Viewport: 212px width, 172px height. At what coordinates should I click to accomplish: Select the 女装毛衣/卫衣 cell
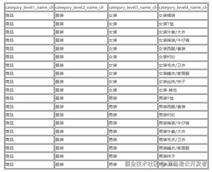(x=183, y=65)
